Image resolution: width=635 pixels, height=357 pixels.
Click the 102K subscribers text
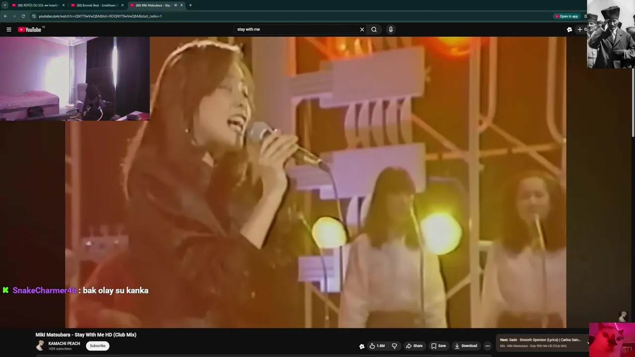pyautogui.click(x=60, y=349)
